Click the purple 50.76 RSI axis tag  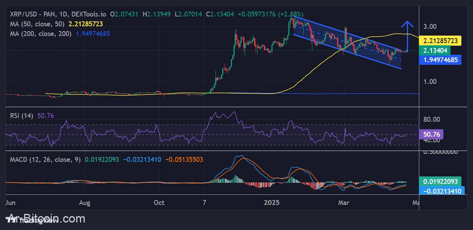(x=432, y=134)
